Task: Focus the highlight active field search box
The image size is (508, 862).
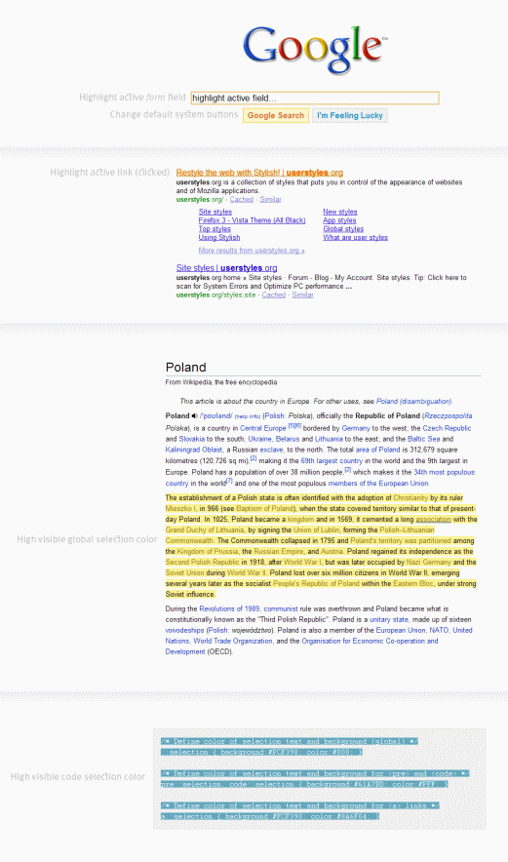Action: click(315, 98)
